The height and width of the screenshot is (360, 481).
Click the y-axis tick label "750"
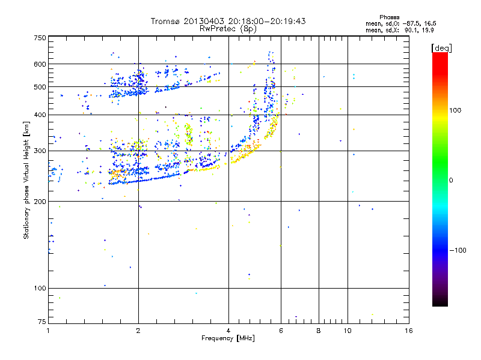point(40,38)
